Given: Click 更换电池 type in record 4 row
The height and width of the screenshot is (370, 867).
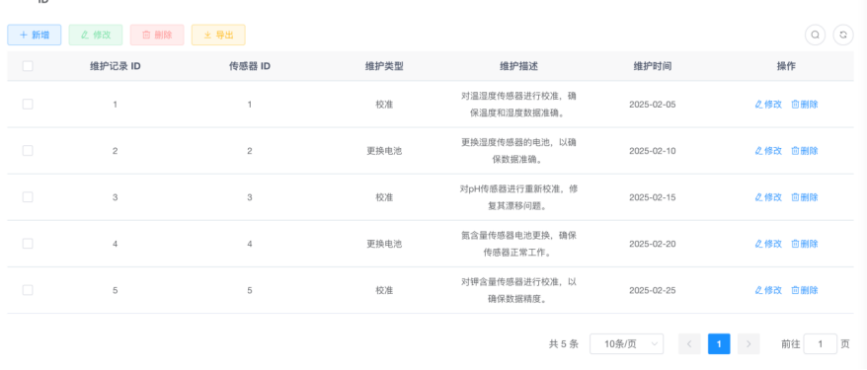Looking at the screenshot, I should pos(384,244).
